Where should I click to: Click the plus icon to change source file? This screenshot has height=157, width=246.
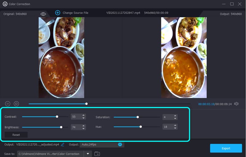coord(58,13)
